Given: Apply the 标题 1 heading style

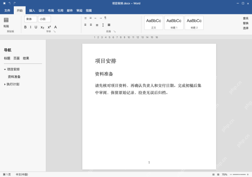Looking at the screenshot, I should tap(174, 23).
